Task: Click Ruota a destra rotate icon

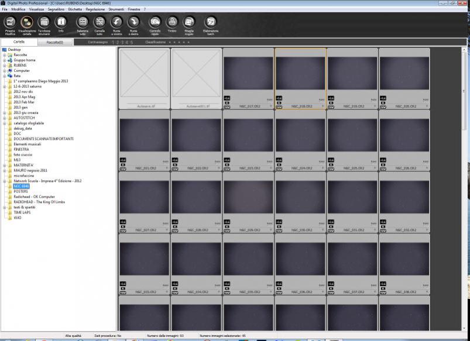Action: click(133, 23)
